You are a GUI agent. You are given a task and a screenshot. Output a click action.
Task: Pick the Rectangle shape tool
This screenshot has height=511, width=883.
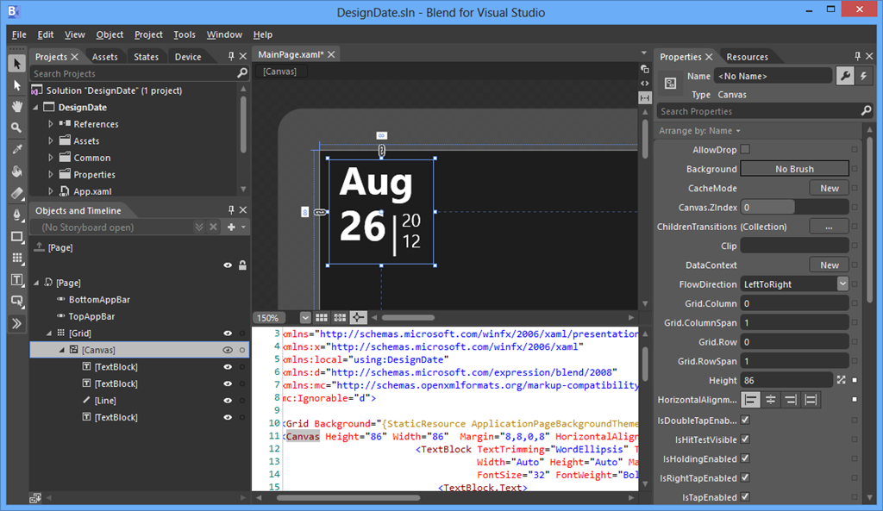pos(17,237)
